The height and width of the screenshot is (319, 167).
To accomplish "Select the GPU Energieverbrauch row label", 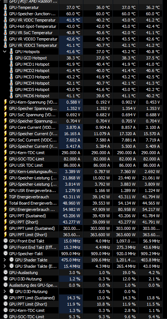I will (32, 209).
